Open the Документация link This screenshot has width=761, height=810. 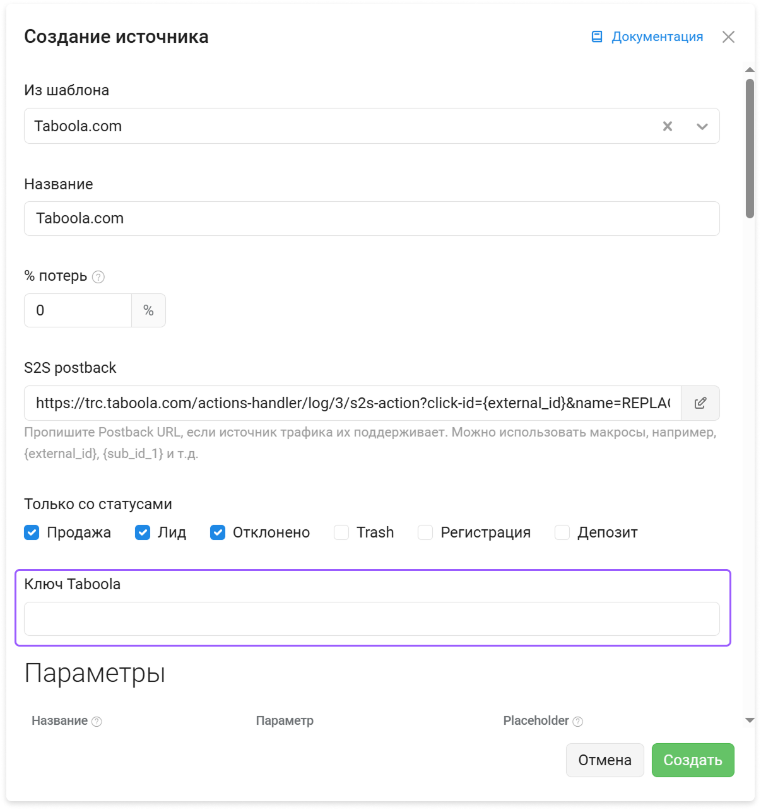coord(657,37)
